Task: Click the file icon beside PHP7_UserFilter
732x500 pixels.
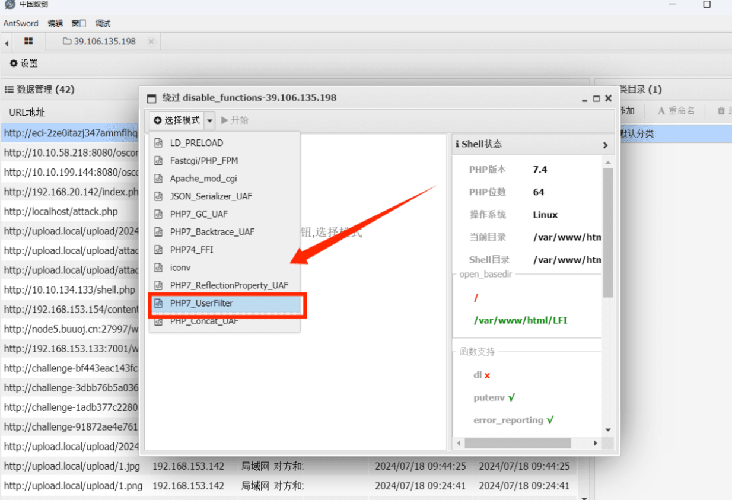Action: coord(158,303)
